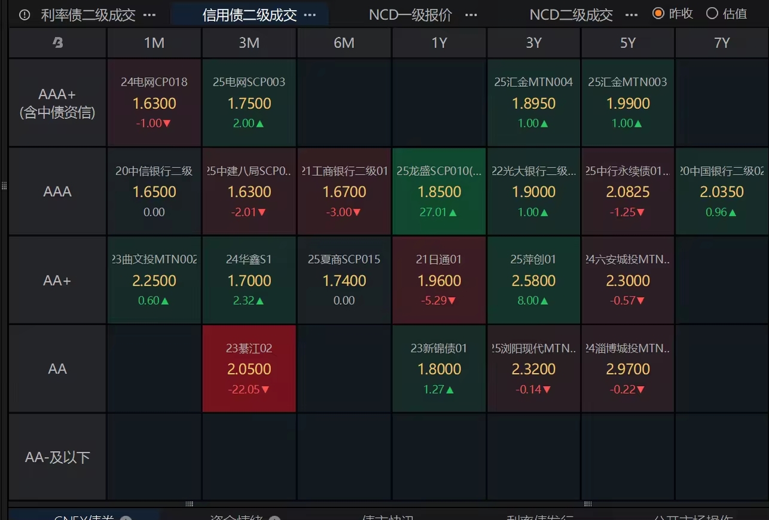Select the 昨收 radio button

(x=658, y=13)
